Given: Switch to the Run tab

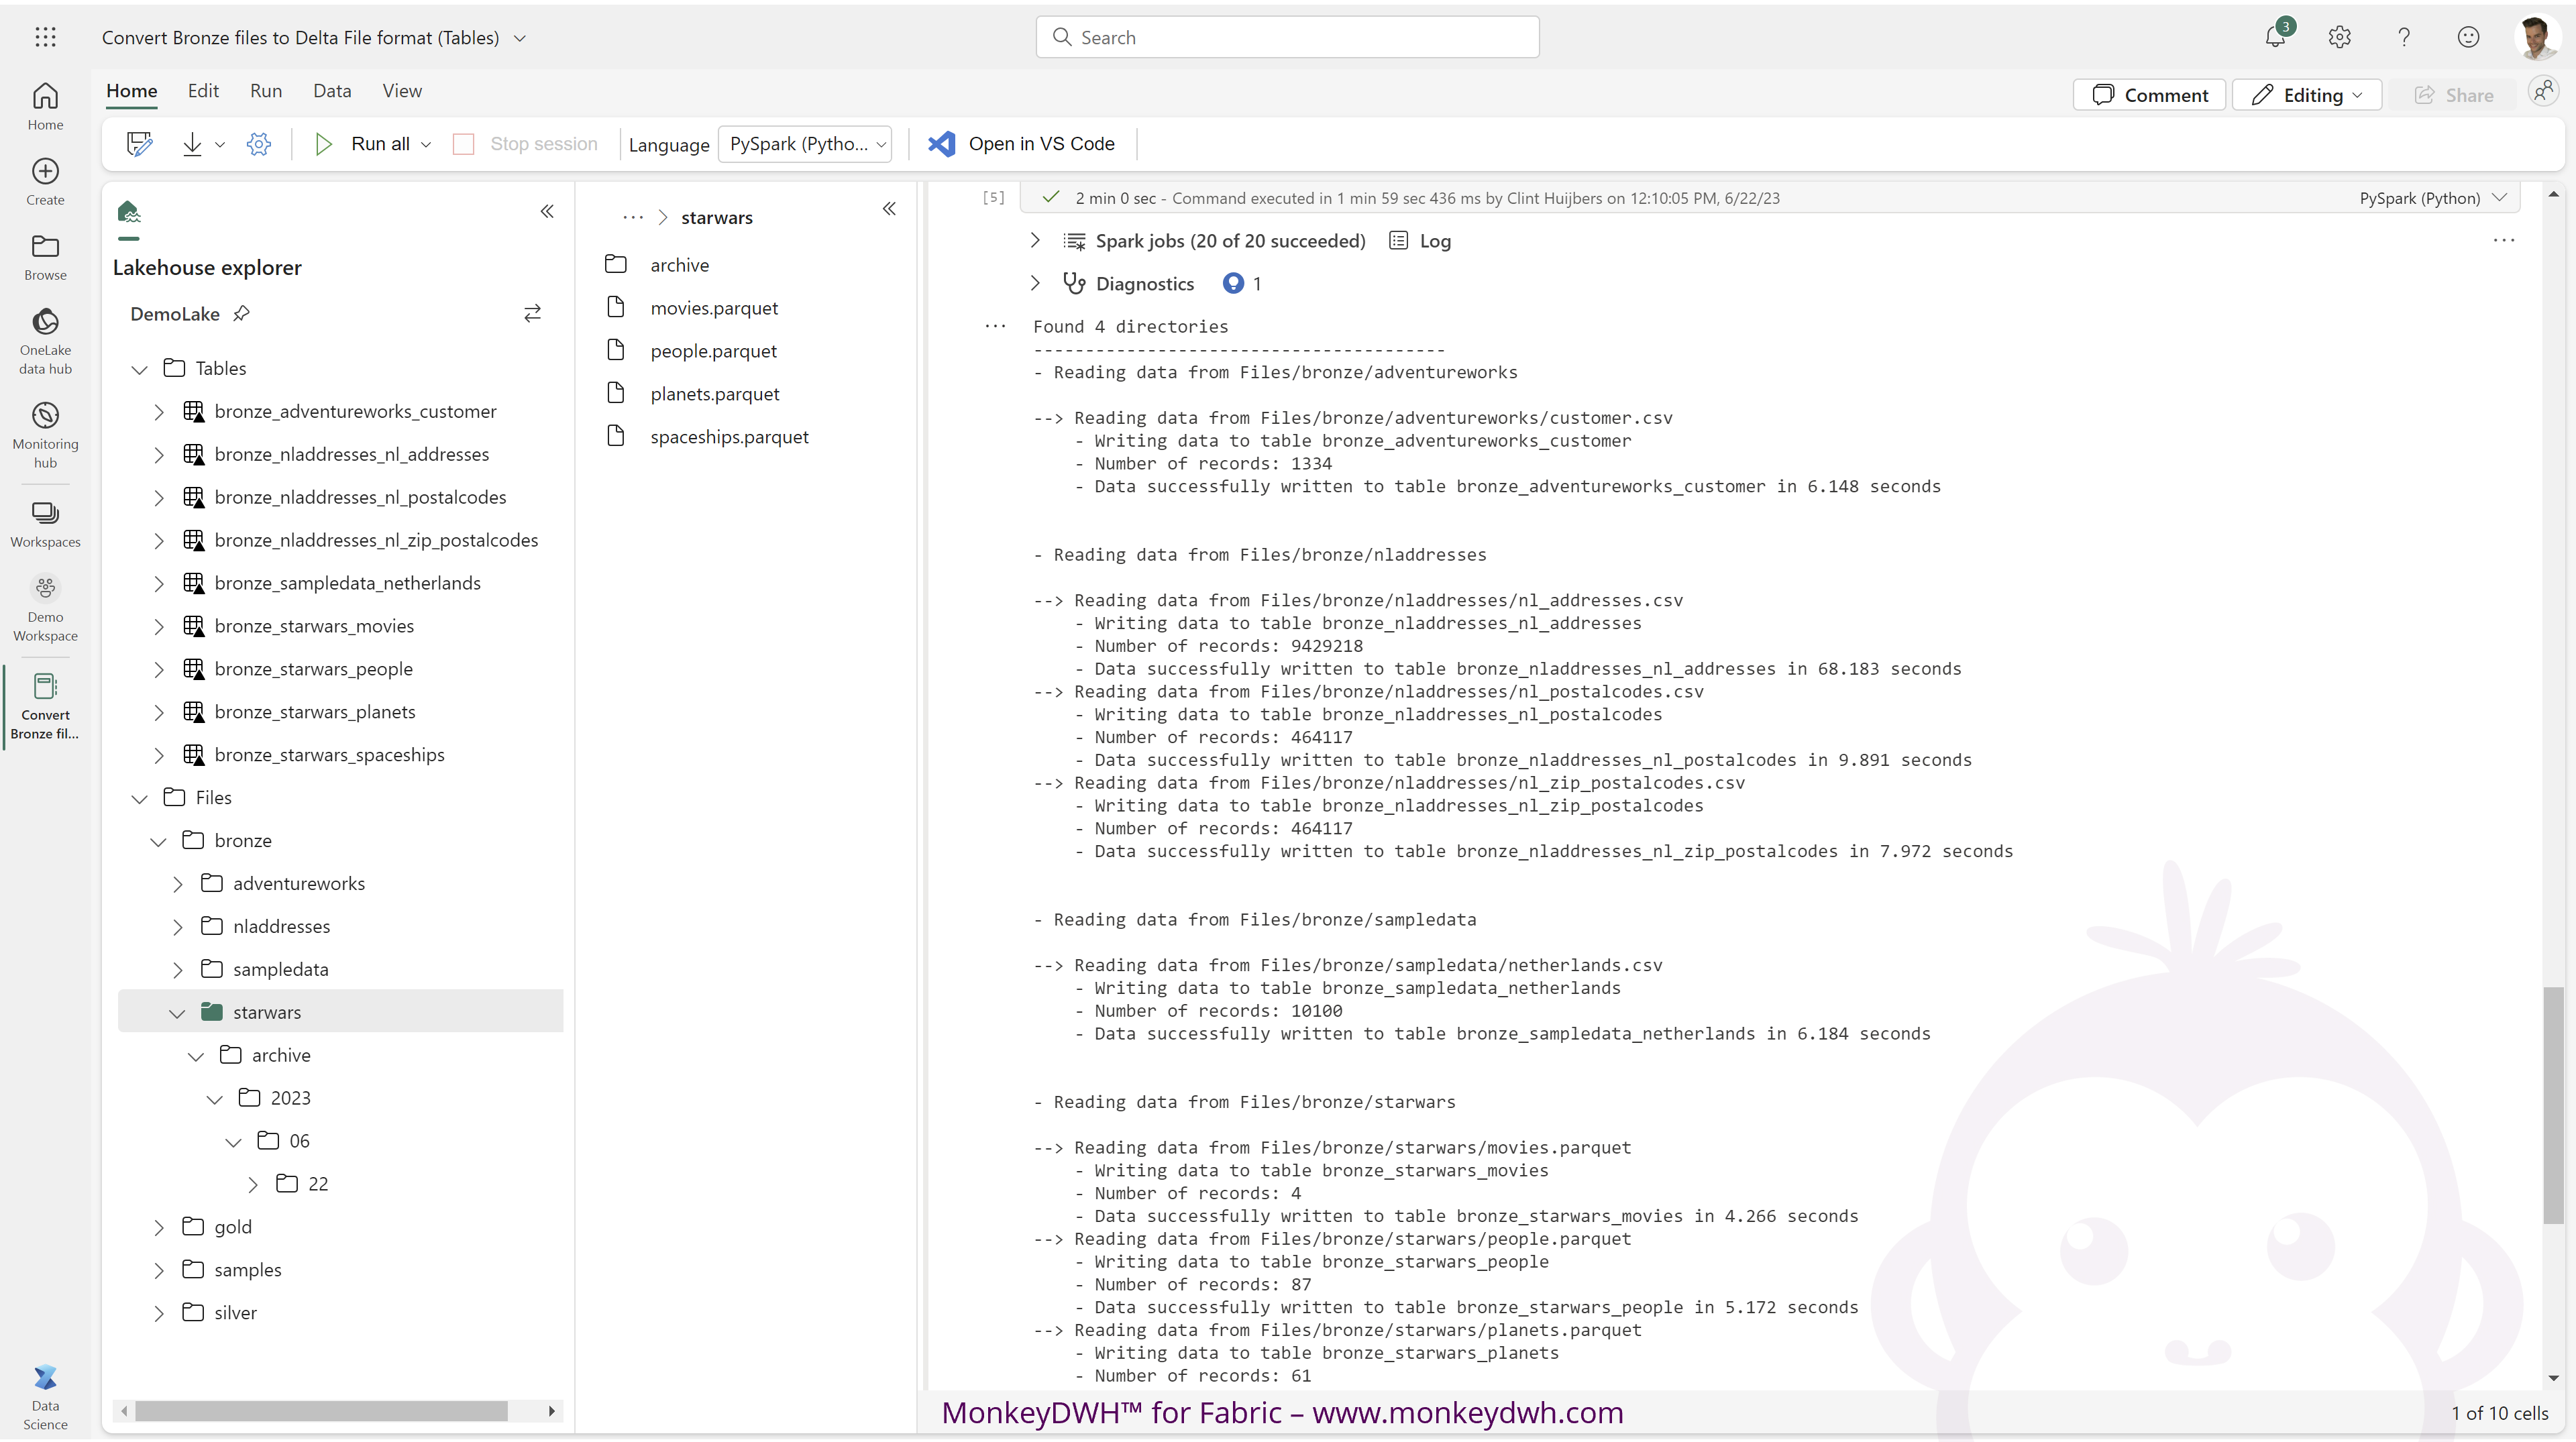Looking at the screenshot, I should point(266,91).
